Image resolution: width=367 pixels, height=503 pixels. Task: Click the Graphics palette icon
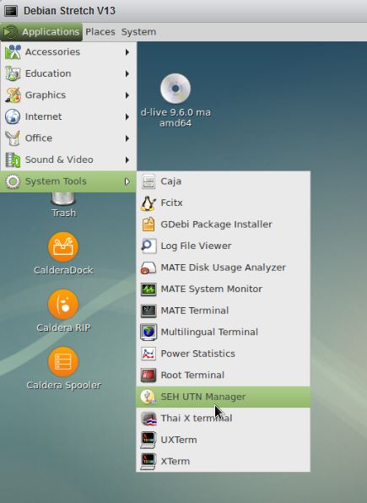click(13, 95)
